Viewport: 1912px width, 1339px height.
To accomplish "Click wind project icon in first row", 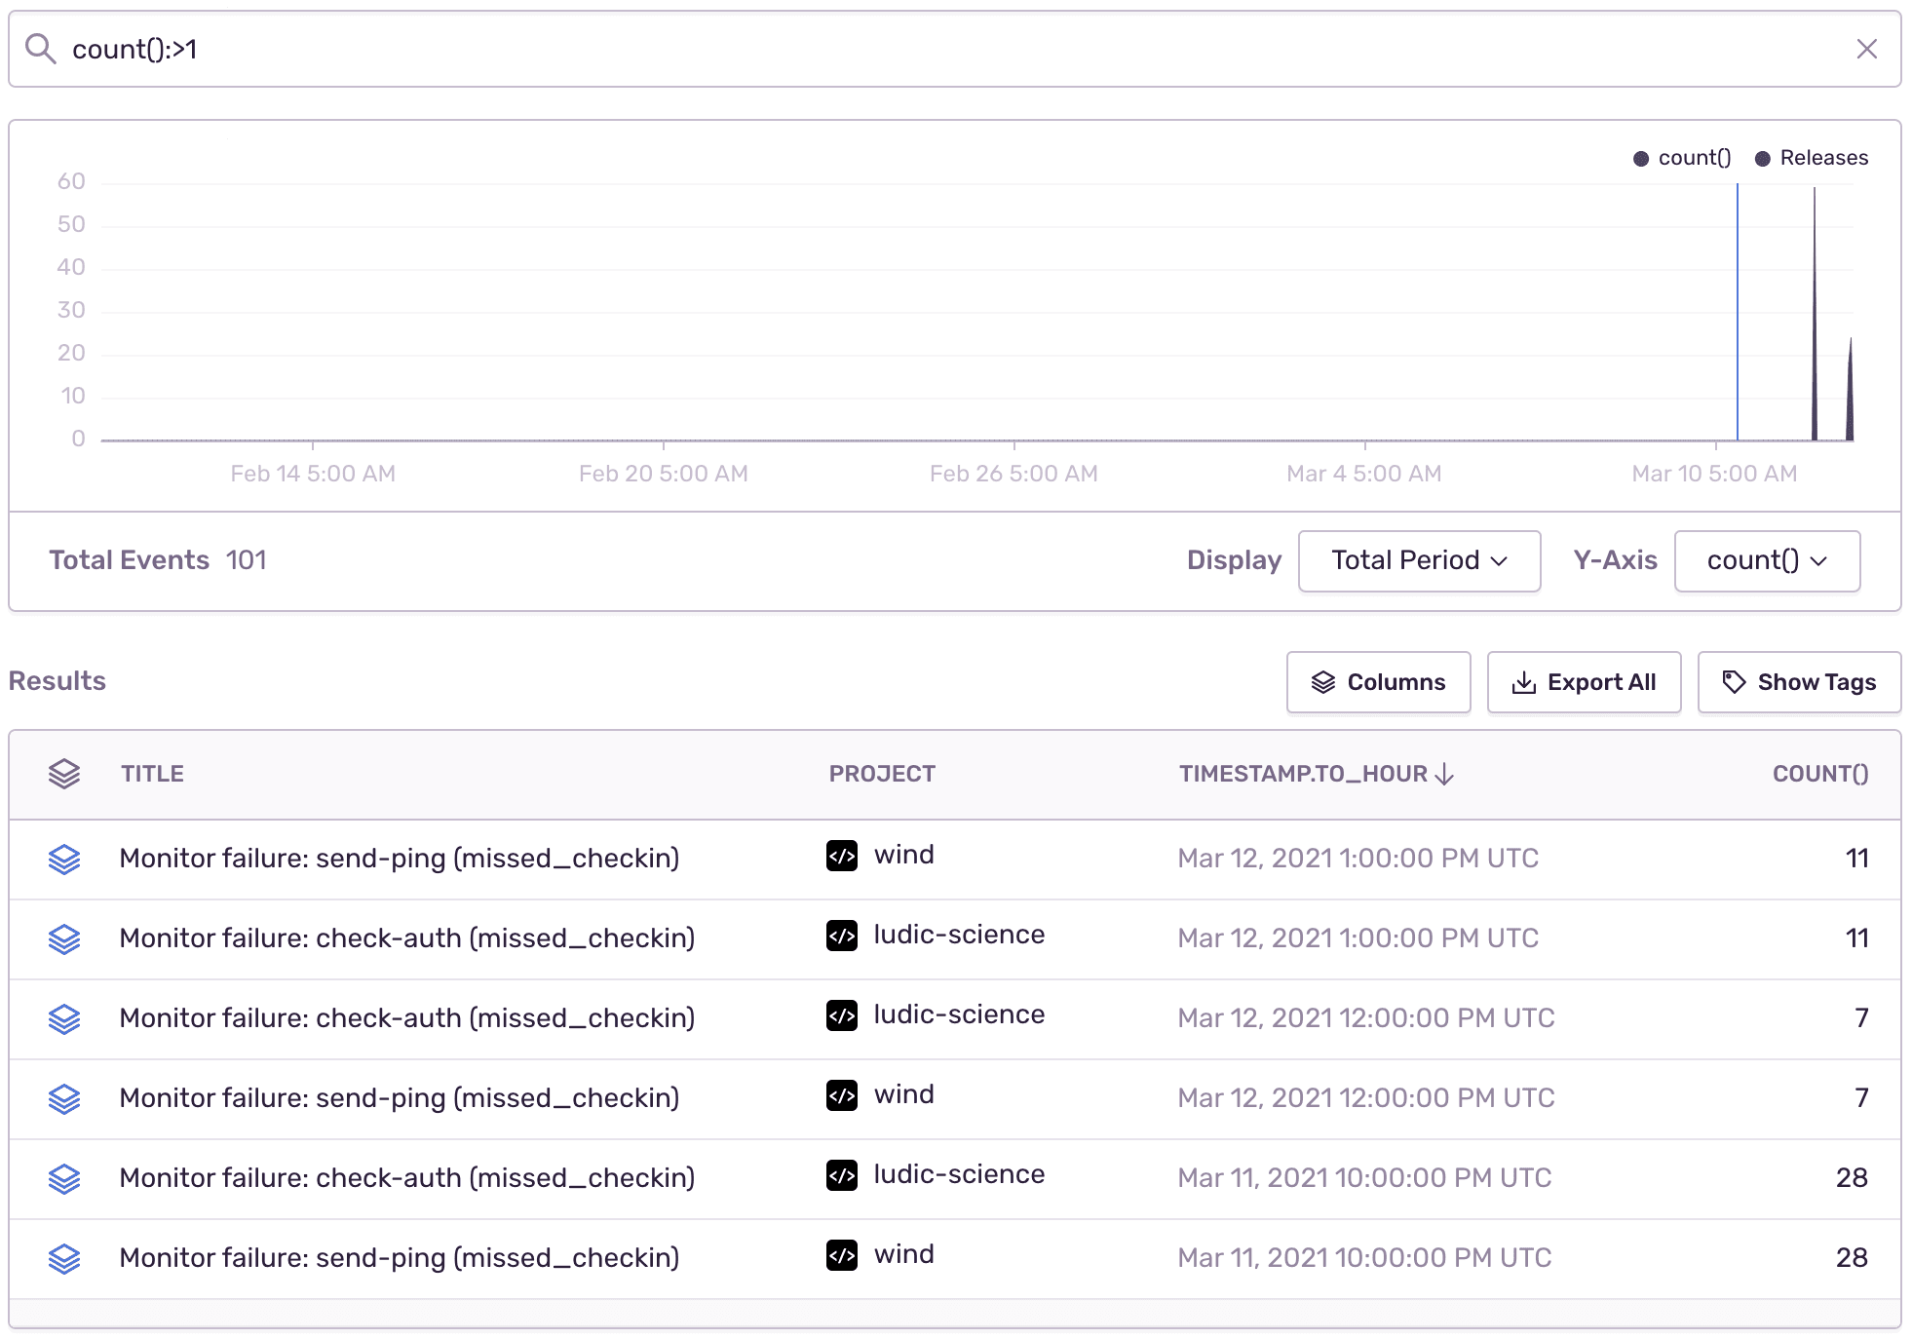I will pos(842,856).
